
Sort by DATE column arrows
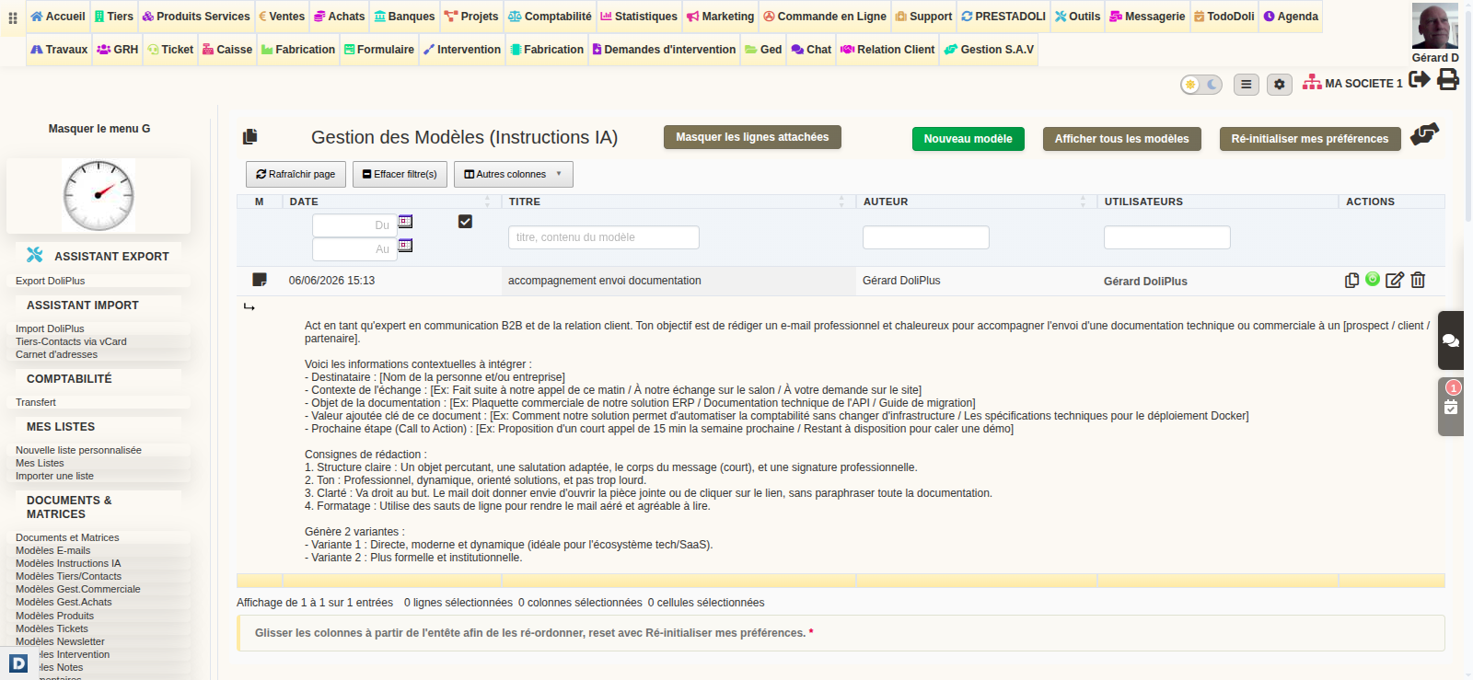[x=488, y=202]
